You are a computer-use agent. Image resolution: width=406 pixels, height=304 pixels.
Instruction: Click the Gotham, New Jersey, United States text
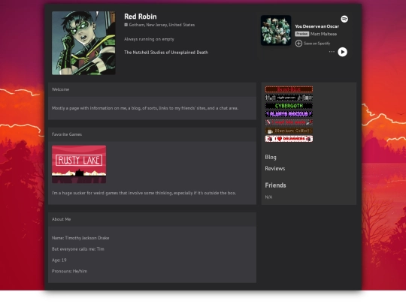162,25
